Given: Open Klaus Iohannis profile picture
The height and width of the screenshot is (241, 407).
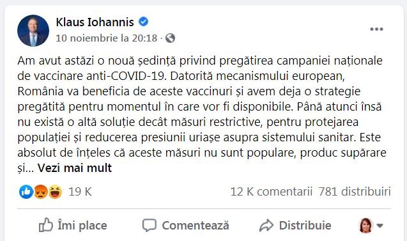Looking at the screenshot, I should pos(33,31).
